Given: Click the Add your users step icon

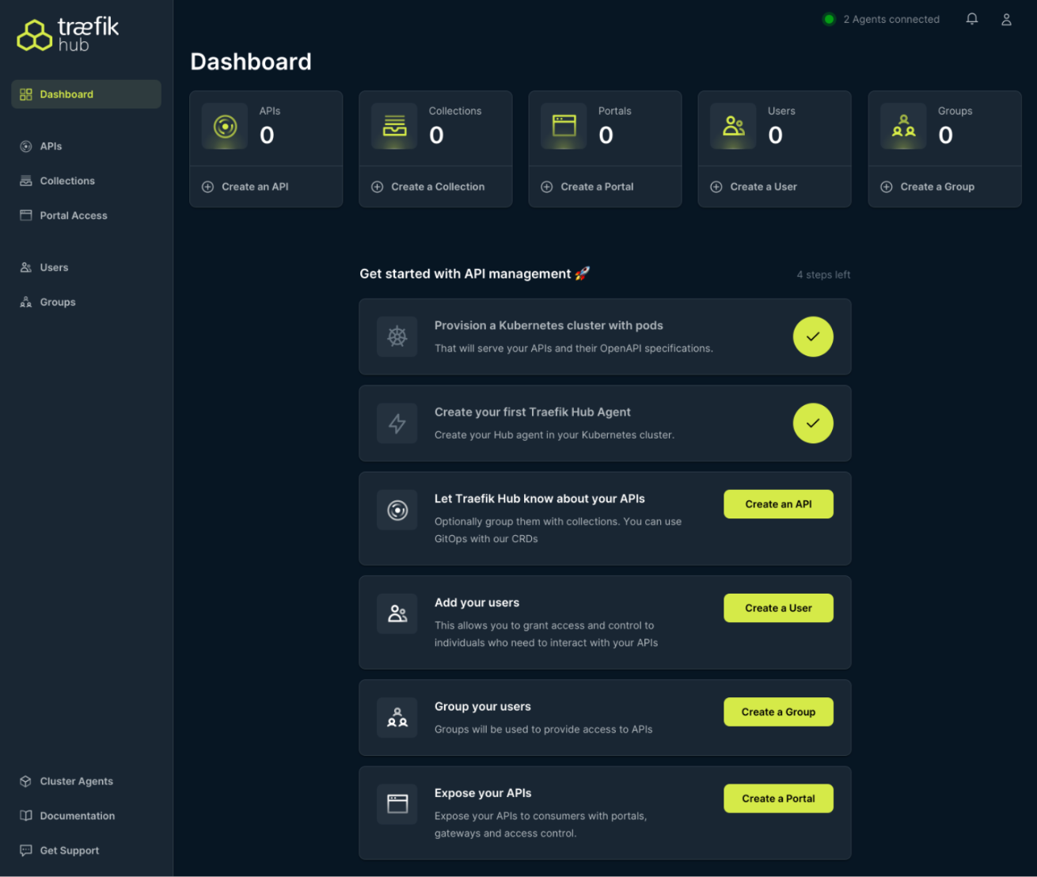Looking at the screenshot, I should [397, 614].
